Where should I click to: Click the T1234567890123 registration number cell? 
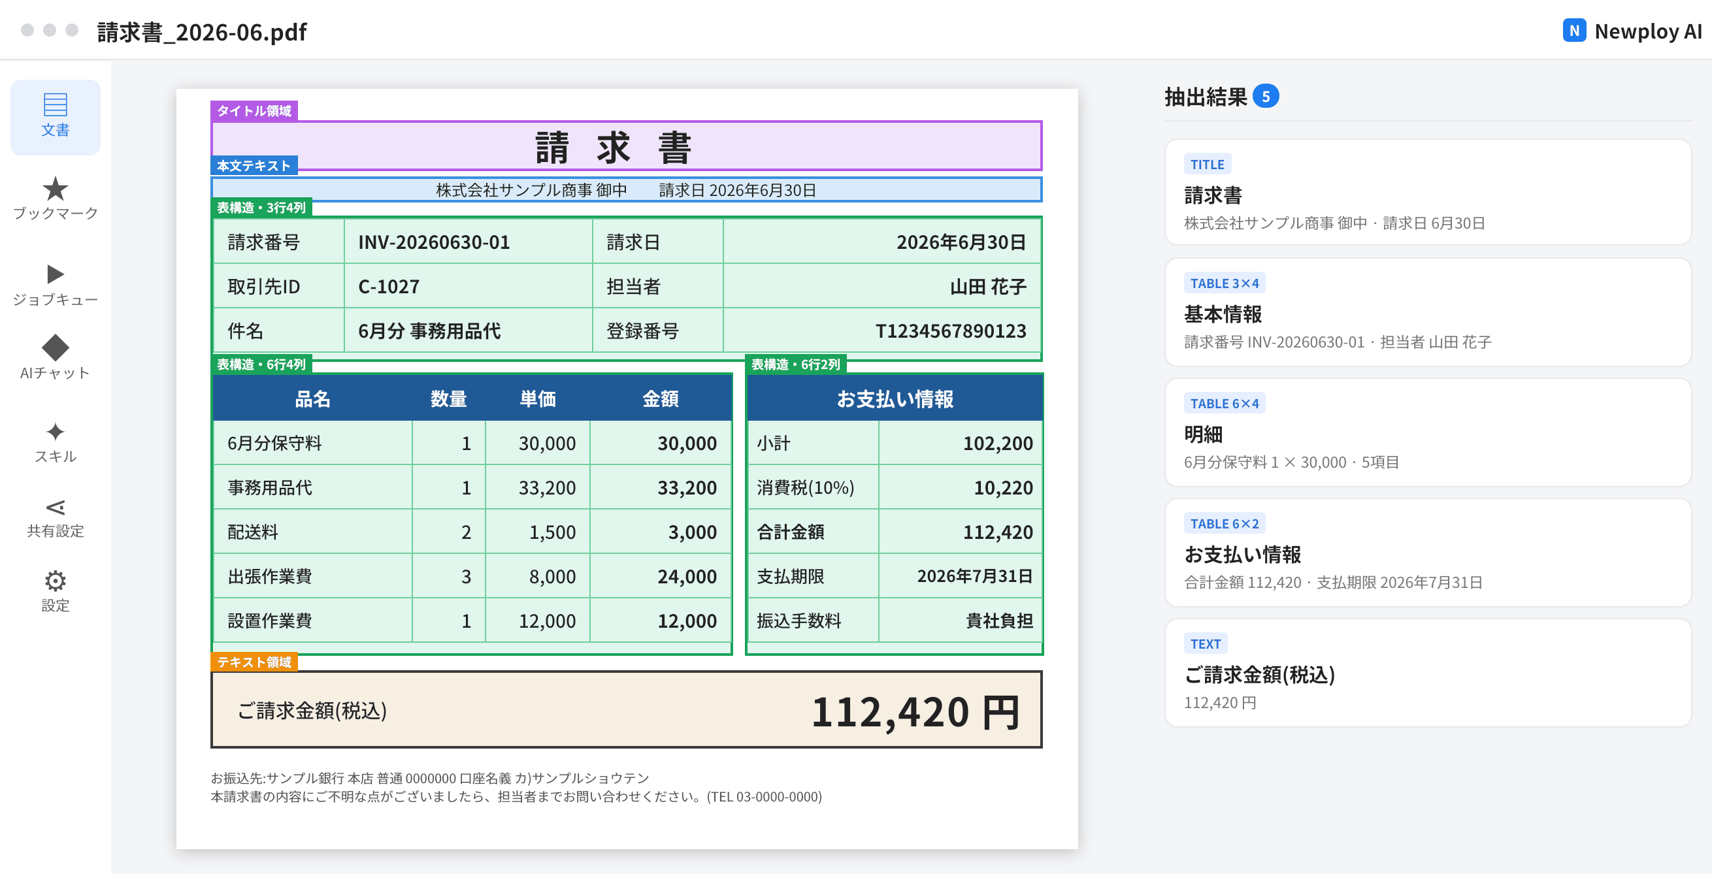[881, 330]
